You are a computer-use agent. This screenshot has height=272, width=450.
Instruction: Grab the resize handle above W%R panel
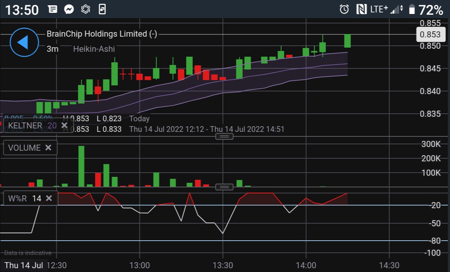(x=224, y=187)
